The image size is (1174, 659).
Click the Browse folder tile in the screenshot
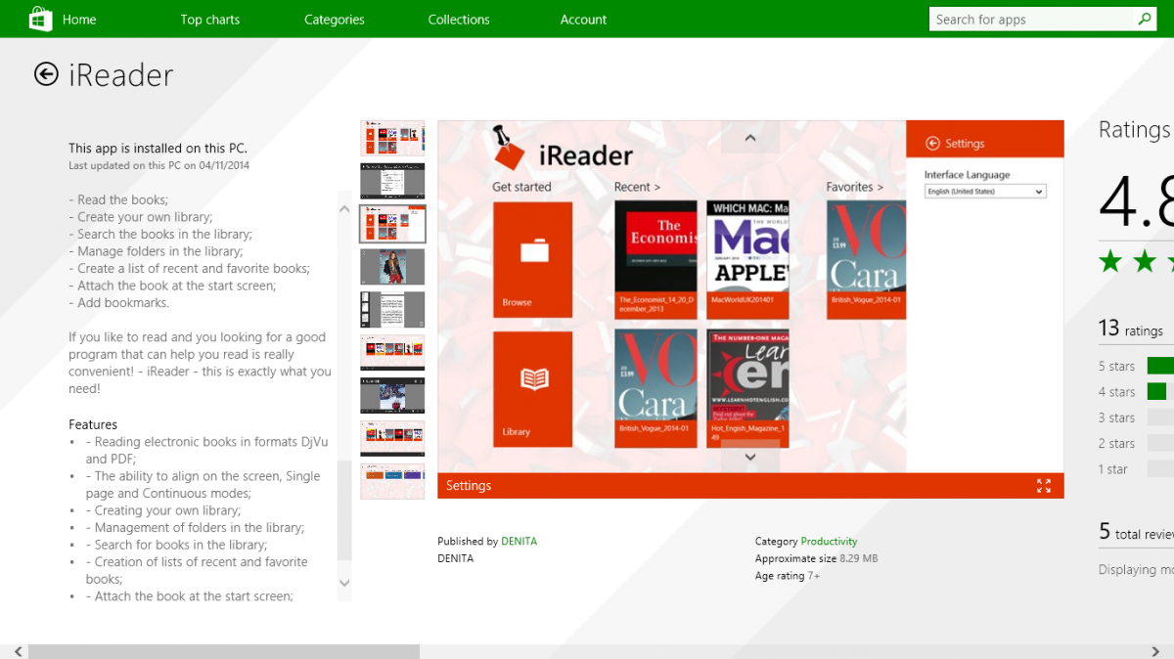532,259
